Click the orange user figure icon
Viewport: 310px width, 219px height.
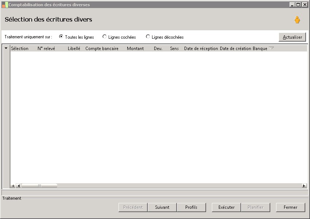click(x=297, y=20)
